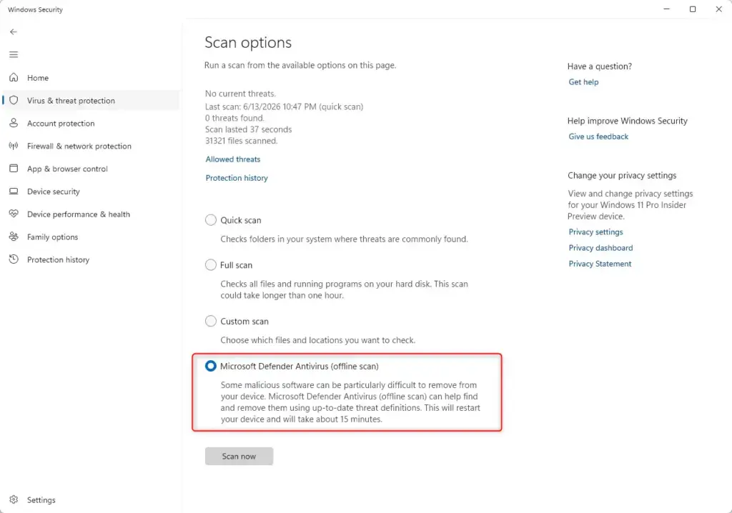Click the App & browser control window icon
Viewport: 732px width, 513px height.
point(14,169)
